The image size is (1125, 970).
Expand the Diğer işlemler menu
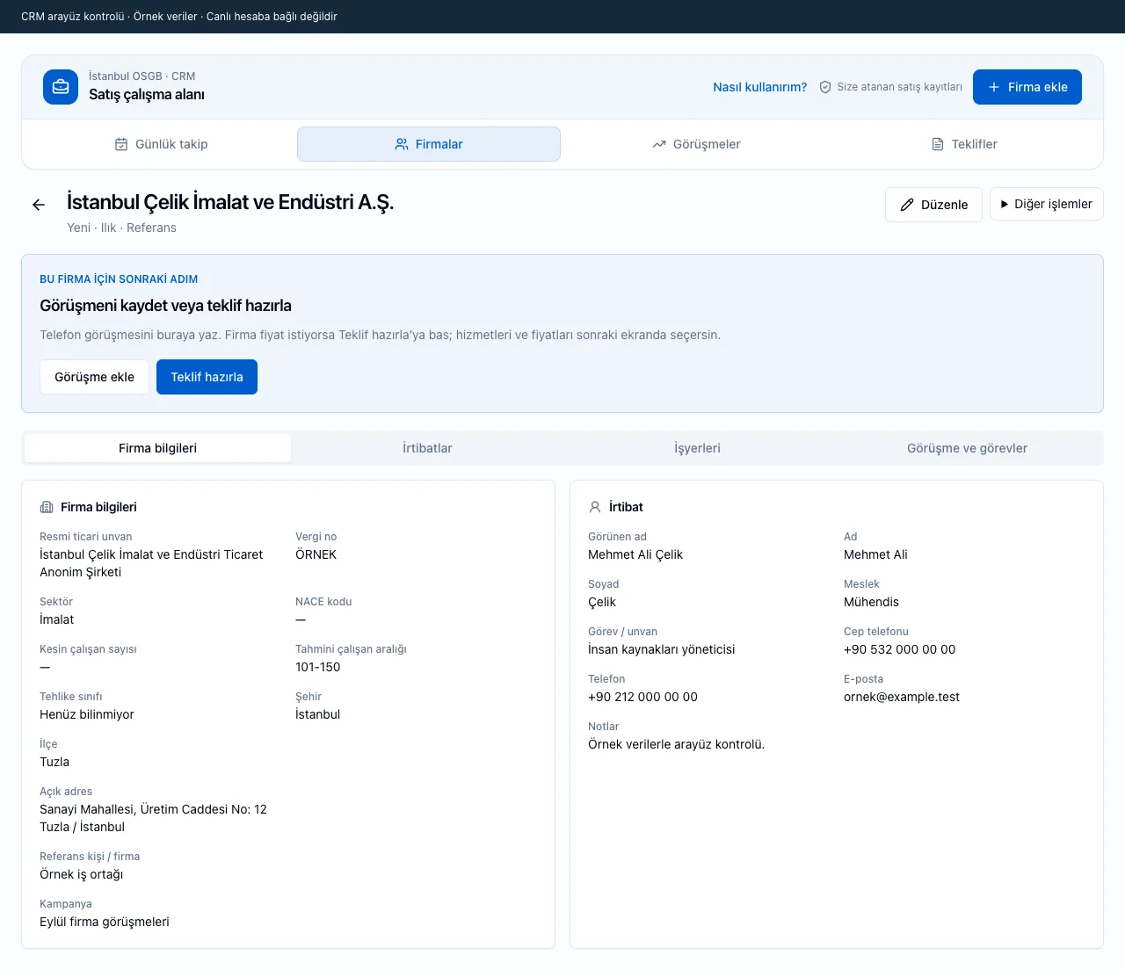[x=1046, y=204]
